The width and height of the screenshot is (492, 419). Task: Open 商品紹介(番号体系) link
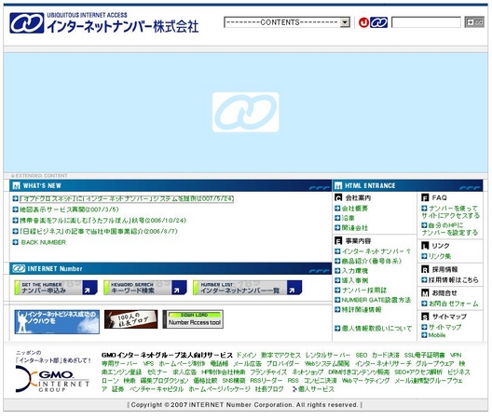tap(372, 261)
